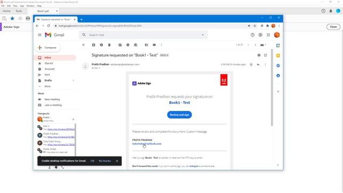Open Acrobat notifications bell
Image resolution: width=343 pixels, height=193 pixels.
coord(331,11)
